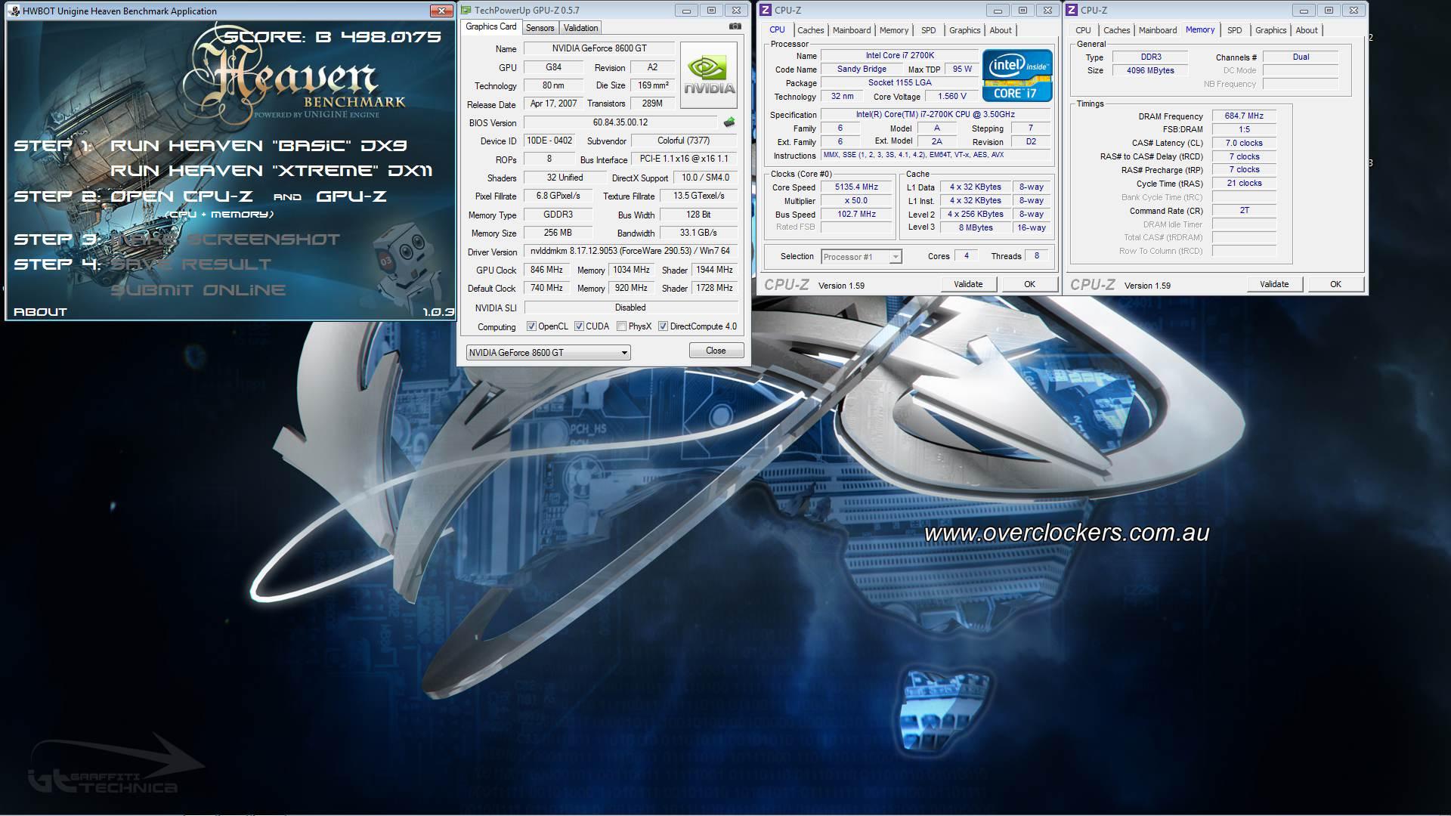1451x816 pixels.
Task: Open About tab in the right CPU-Z window
Action: point(1306,30)
